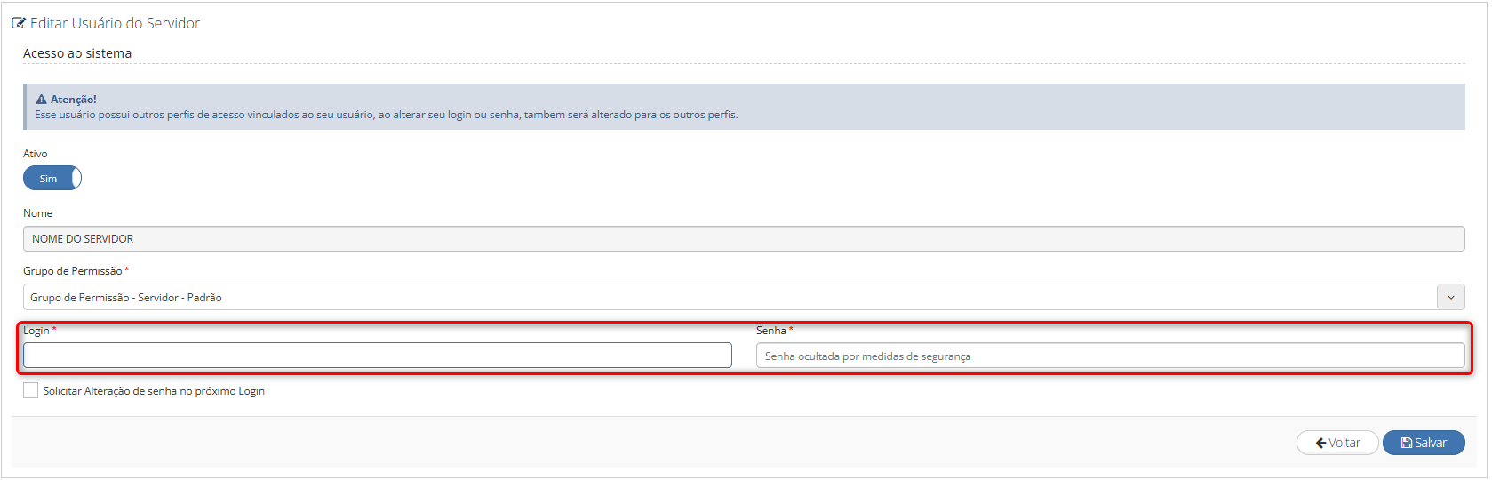Click the warning triangle icon in the Atenção alert
The image size is (1492, 480).
click(41, 100)
